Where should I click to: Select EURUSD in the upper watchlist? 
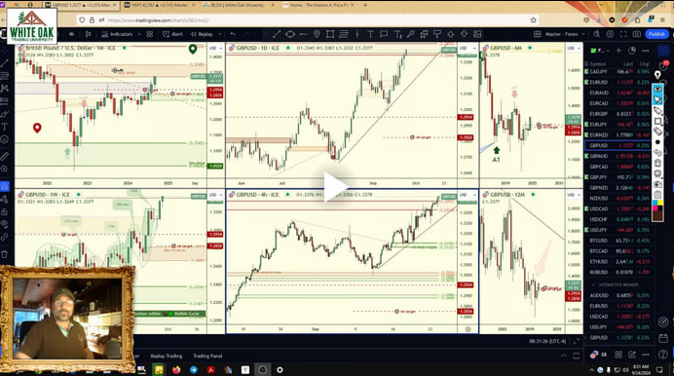618,82
